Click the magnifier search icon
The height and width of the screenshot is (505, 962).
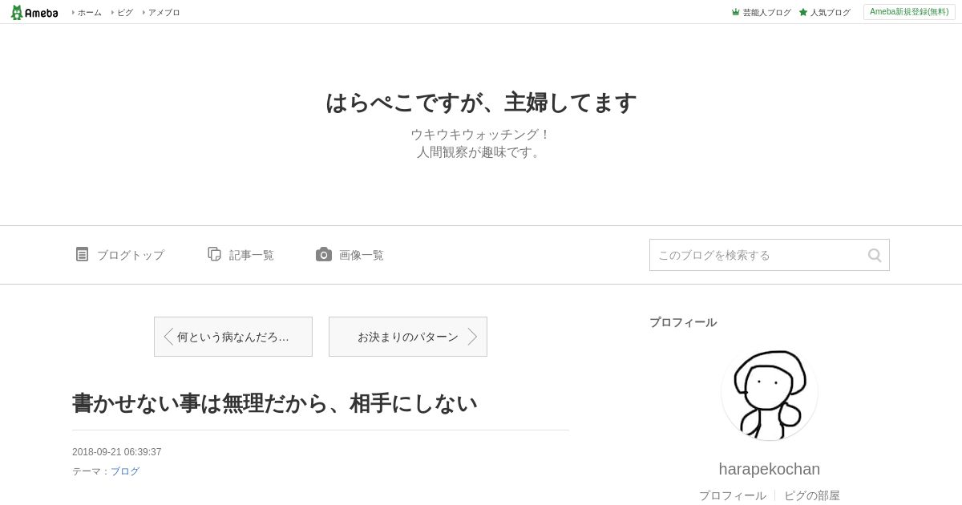(x=875, y=255)
